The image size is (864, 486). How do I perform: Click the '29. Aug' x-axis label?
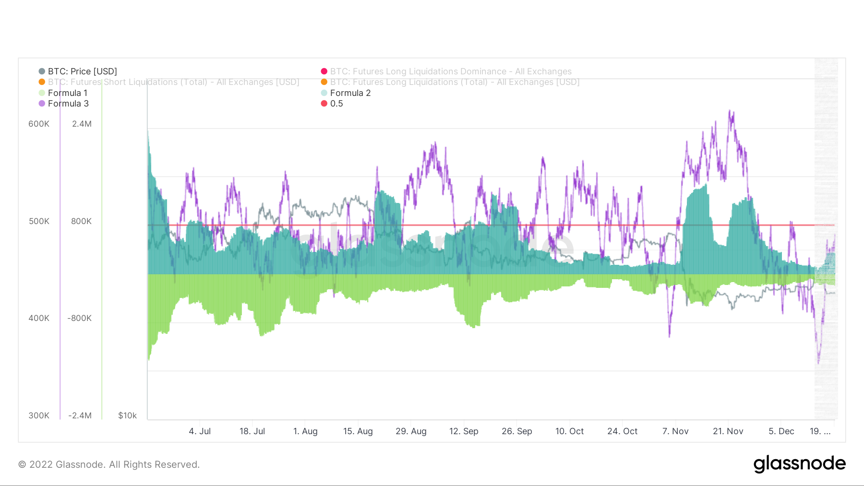pyautogui.click(x=411, y=431)
